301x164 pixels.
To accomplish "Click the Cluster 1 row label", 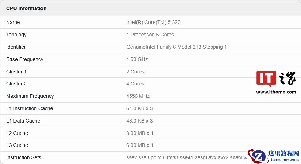I will (16, 72).
